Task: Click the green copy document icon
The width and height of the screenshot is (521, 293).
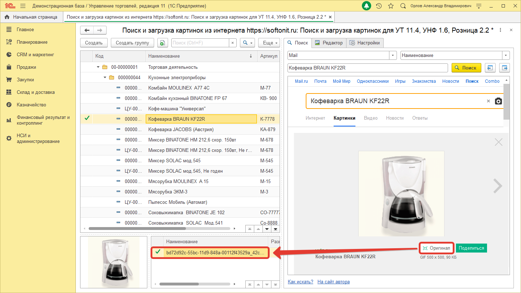Action: 162,43
